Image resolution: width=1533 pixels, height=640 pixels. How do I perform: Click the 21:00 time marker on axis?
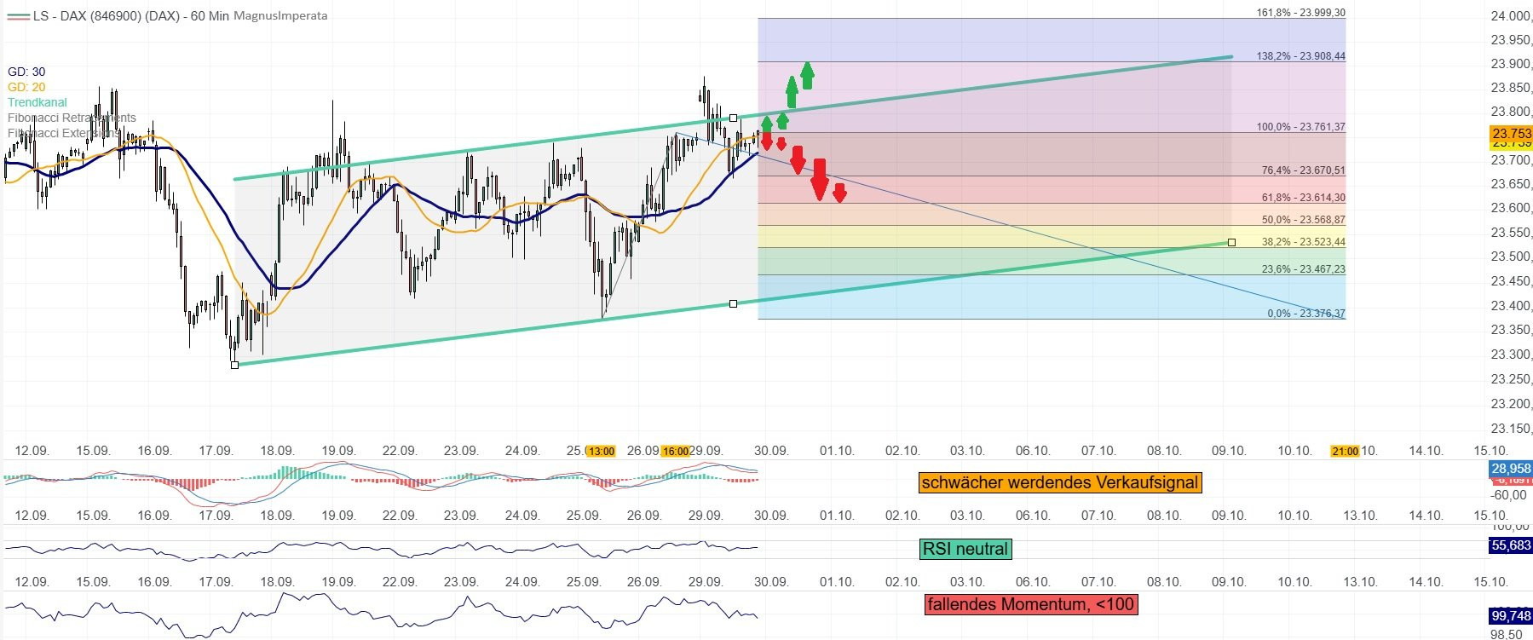(1345, 451)
